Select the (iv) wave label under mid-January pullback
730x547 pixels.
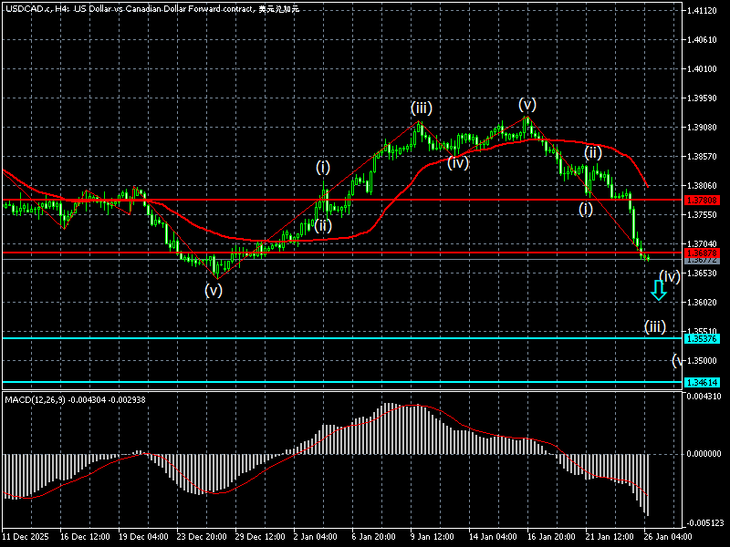[458, 162]
